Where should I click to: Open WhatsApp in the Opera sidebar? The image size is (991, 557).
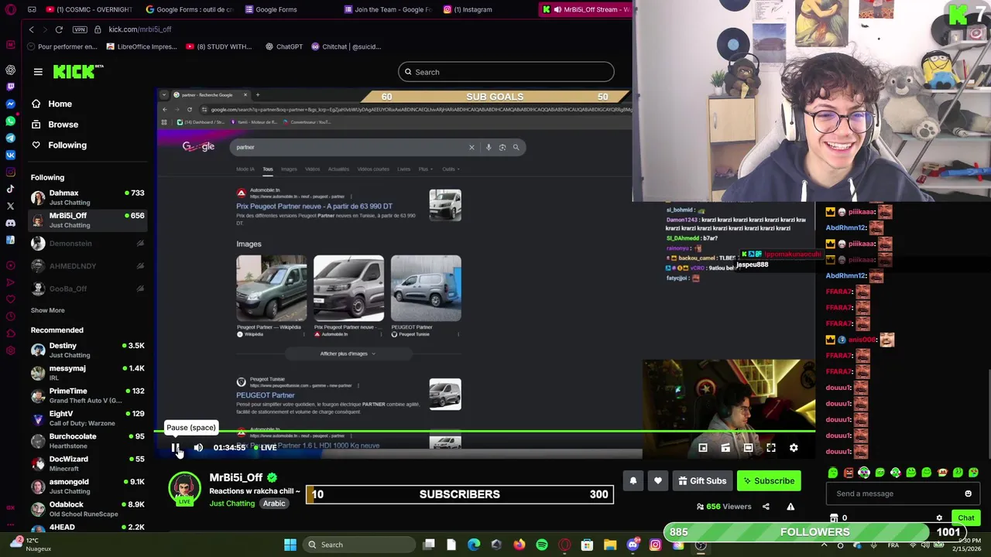click(10, 121)
